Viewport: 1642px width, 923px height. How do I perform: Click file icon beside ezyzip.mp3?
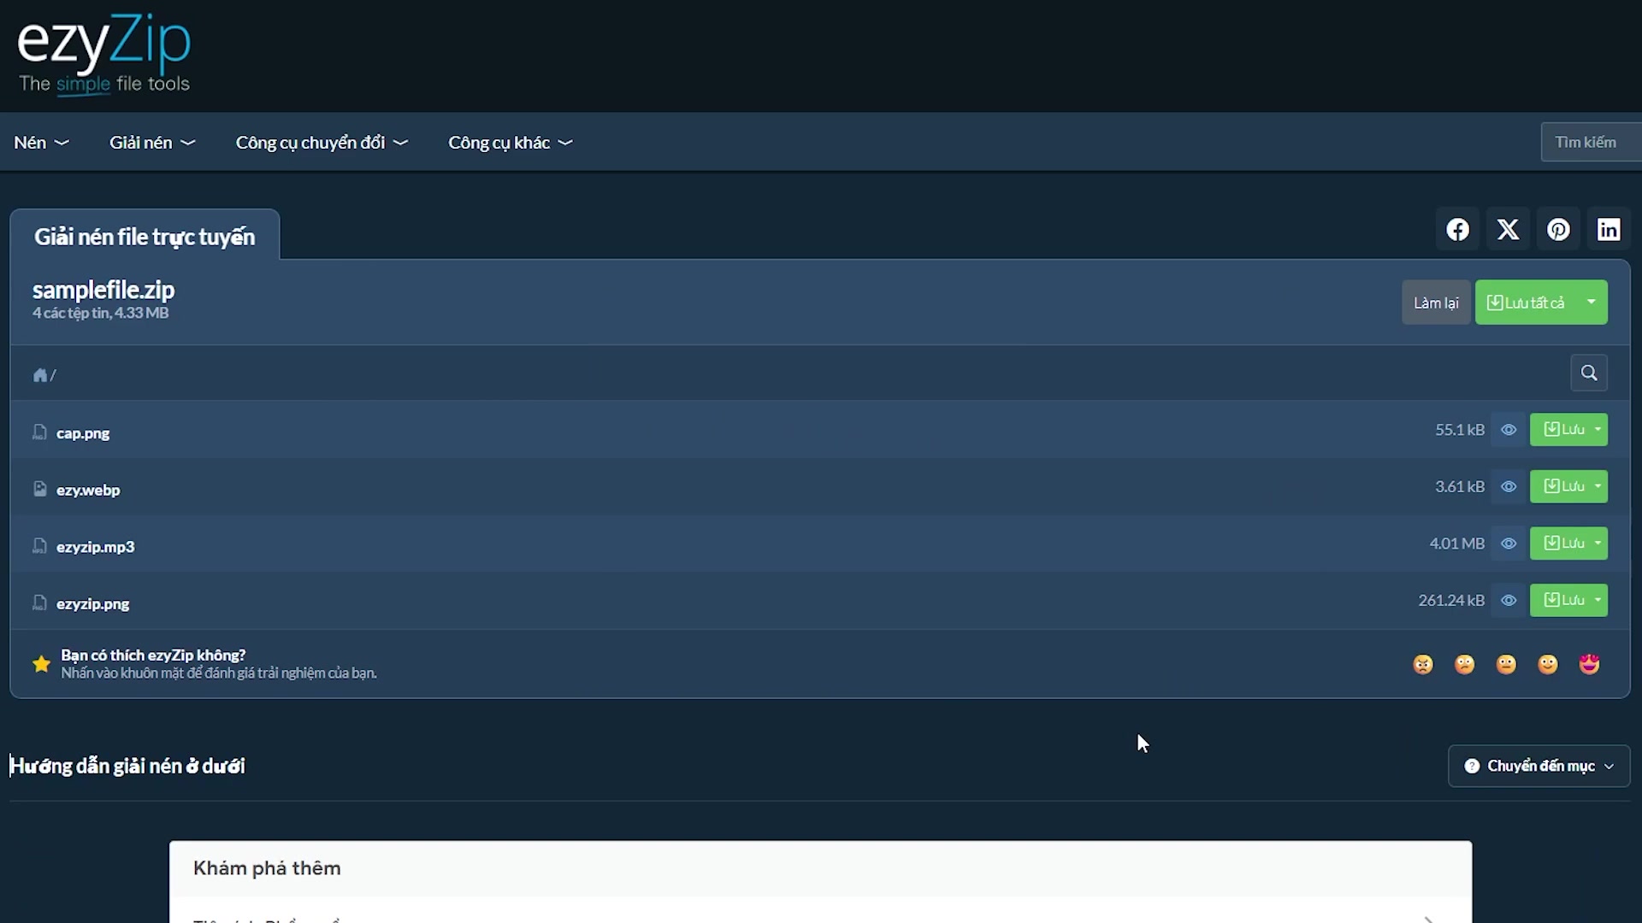[x=39, y=546]
